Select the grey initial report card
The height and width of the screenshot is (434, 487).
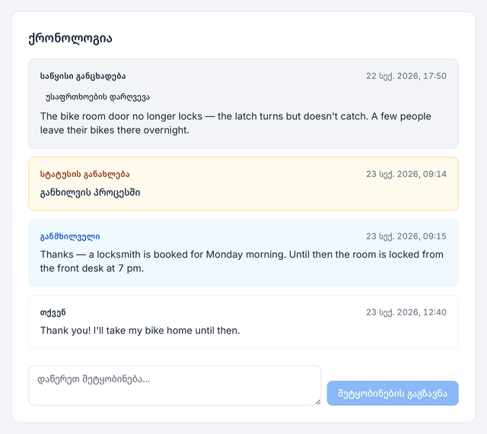tap(243, 104)
